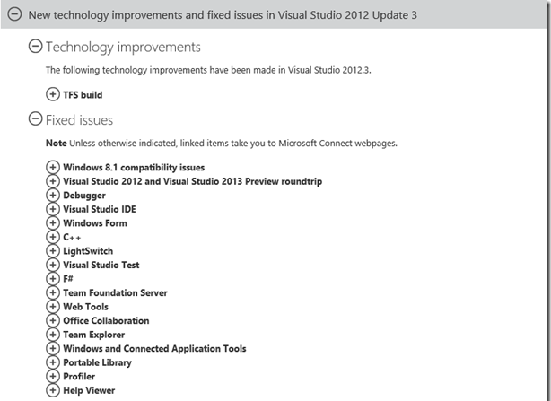Expand the TFS build item
Image resolution: width=551 pixels, height=401 pixels.
(53, 94)
